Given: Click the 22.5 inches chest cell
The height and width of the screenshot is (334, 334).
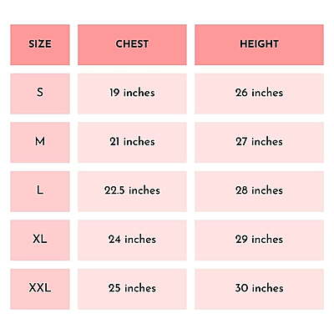Looking at the screenshot, I should coord(132,191).
